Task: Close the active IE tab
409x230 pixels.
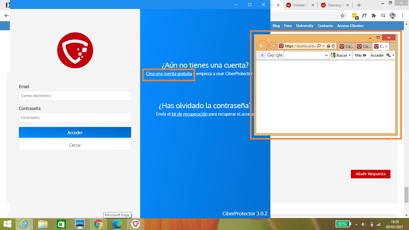Action: click(x=386, y=46)
